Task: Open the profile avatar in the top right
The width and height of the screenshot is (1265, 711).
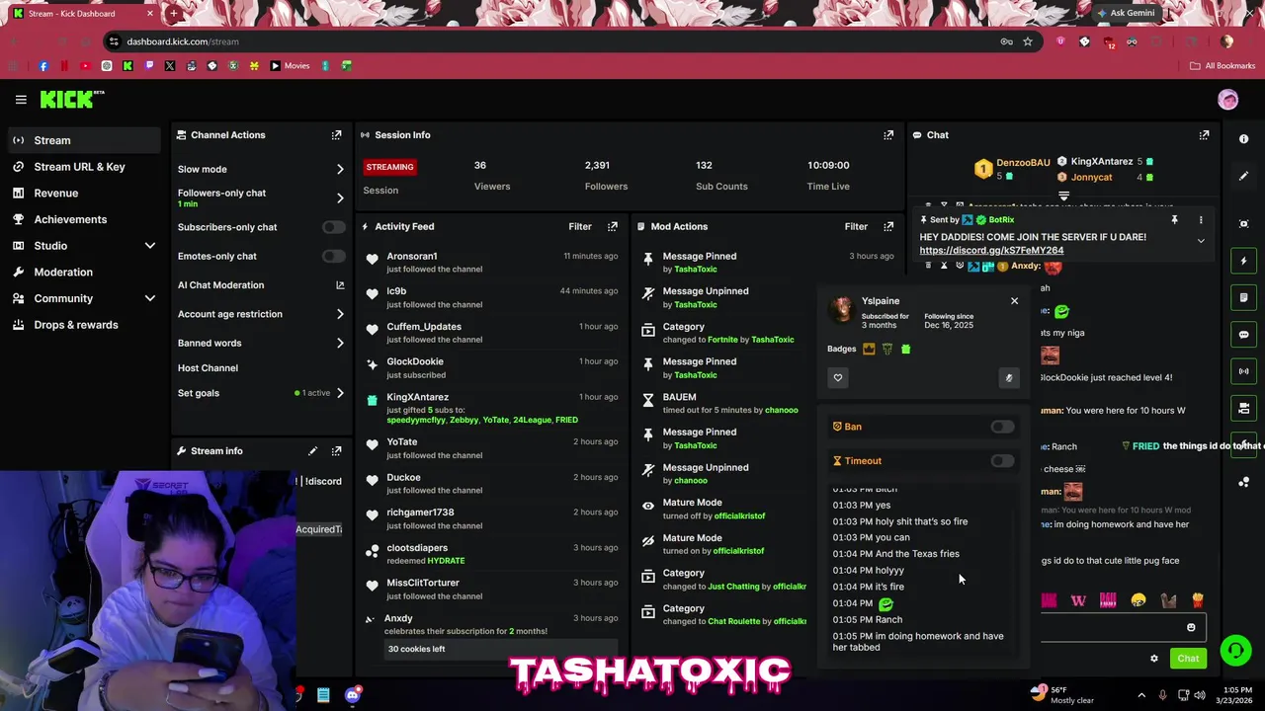Action: coord(1227,100)
